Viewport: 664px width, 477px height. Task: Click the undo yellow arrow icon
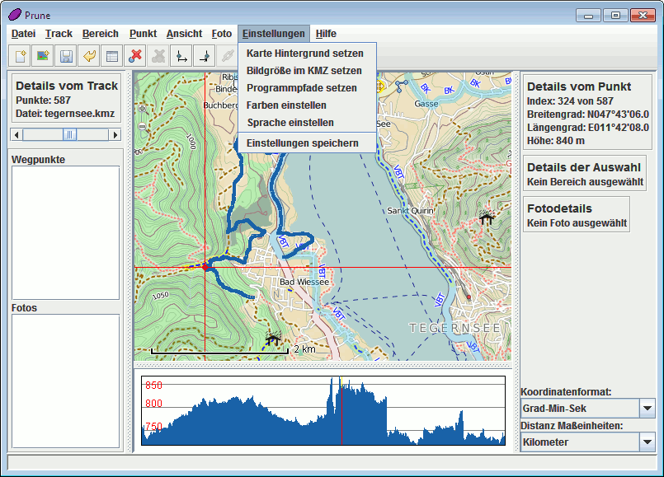click(89, 56)
